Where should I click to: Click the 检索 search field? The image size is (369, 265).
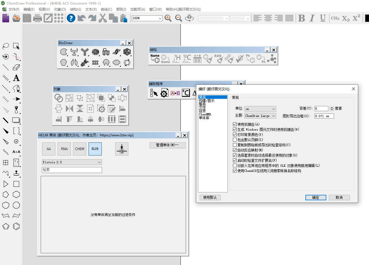(72, 170)
